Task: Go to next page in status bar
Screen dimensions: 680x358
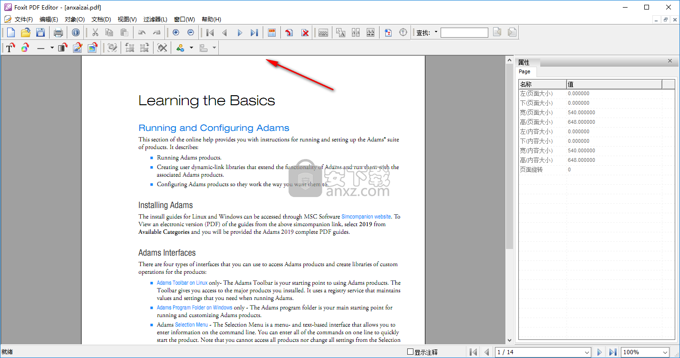Action: 599,352
